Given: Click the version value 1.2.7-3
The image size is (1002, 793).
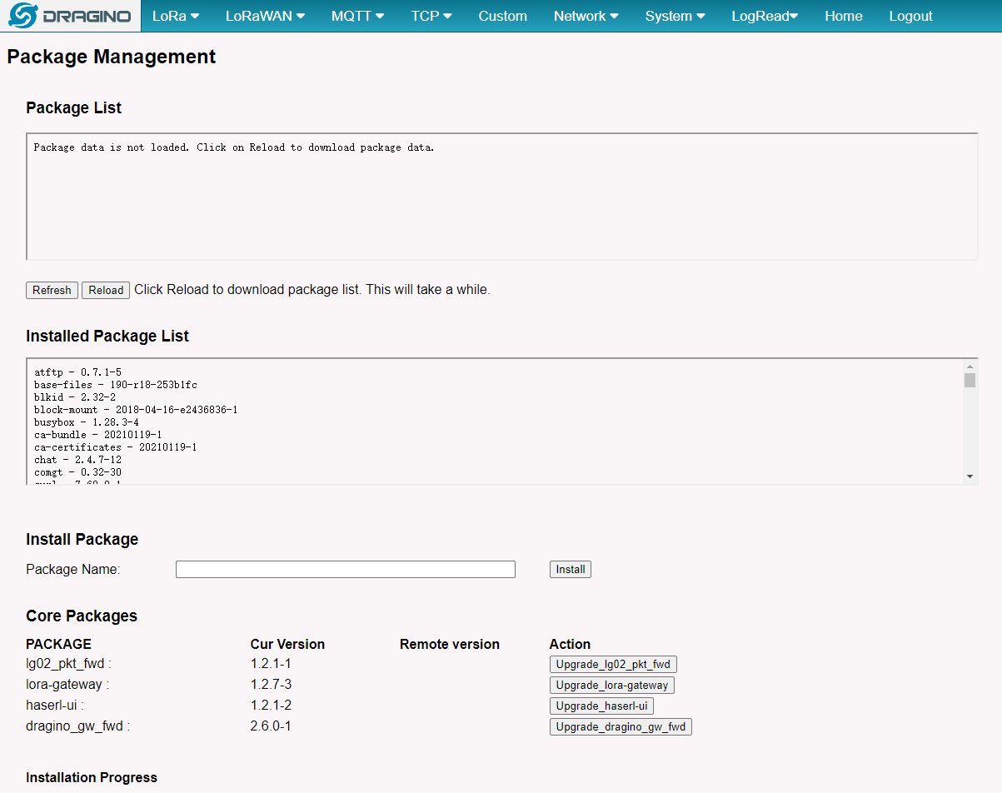Looking at the screenshot, I should coord(271,685).
